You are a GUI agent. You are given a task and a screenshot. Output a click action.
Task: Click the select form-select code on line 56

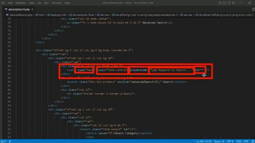click(108, 129)
